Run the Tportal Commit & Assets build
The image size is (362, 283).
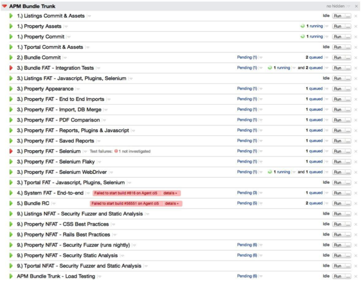(x=337, y=47)
